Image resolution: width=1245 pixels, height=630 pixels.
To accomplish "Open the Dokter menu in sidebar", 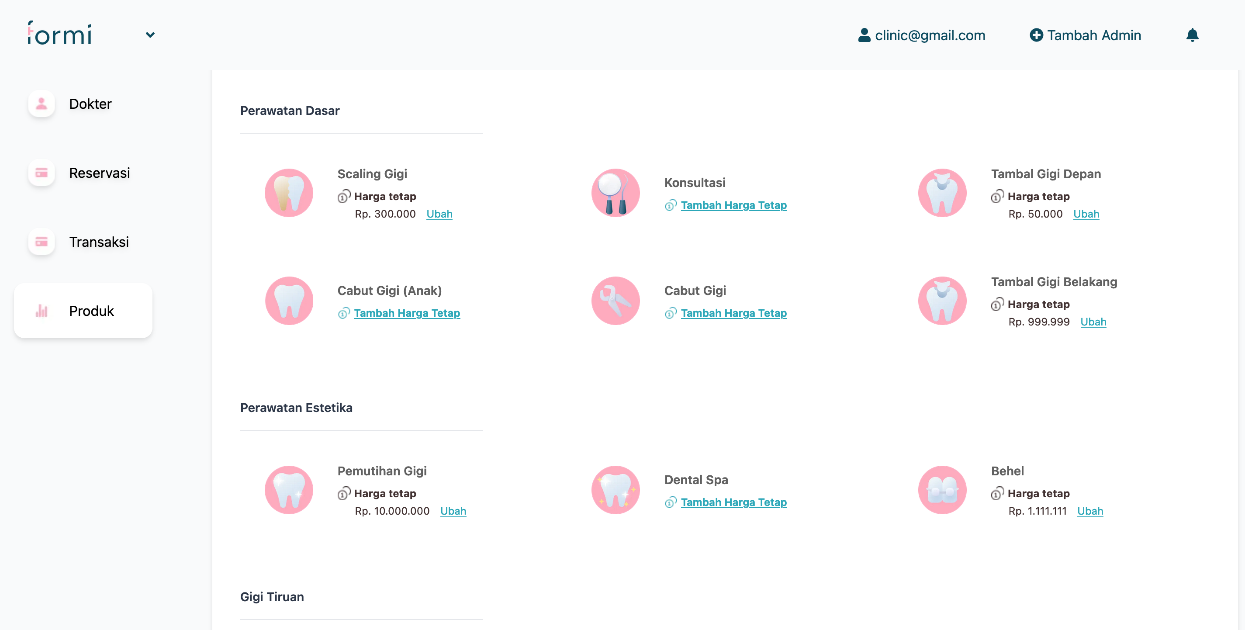I will (x=90, y=104).
